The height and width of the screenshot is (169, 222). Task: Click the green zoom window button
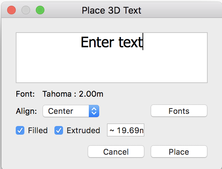click(x=40, y=10)
